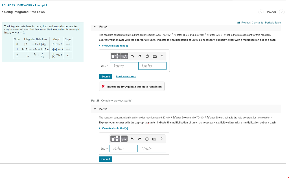289x178 pixels.
Task: Open the keyboard shortcuts icon in Part A
Action: tap(154, 56)
